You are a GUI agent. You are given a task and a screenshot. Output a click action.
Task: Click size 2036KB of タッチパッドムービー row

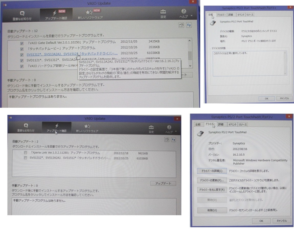tap(154, 47)
